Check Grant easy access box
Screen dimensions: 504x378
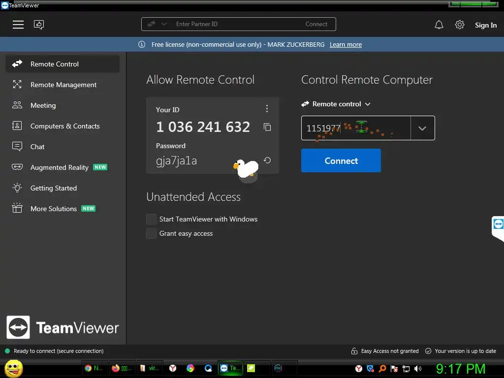[152, 234]
